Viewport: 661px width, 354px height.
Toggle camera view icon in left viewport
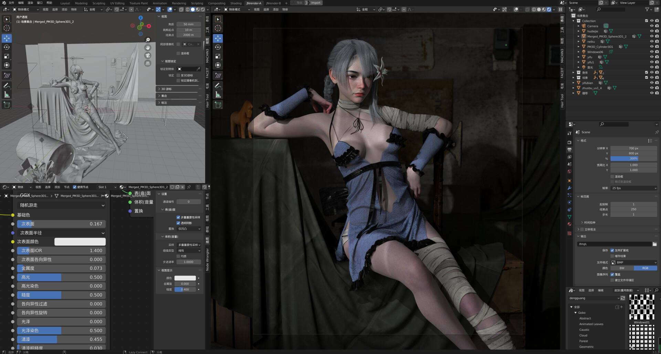[x=148, y=55]
